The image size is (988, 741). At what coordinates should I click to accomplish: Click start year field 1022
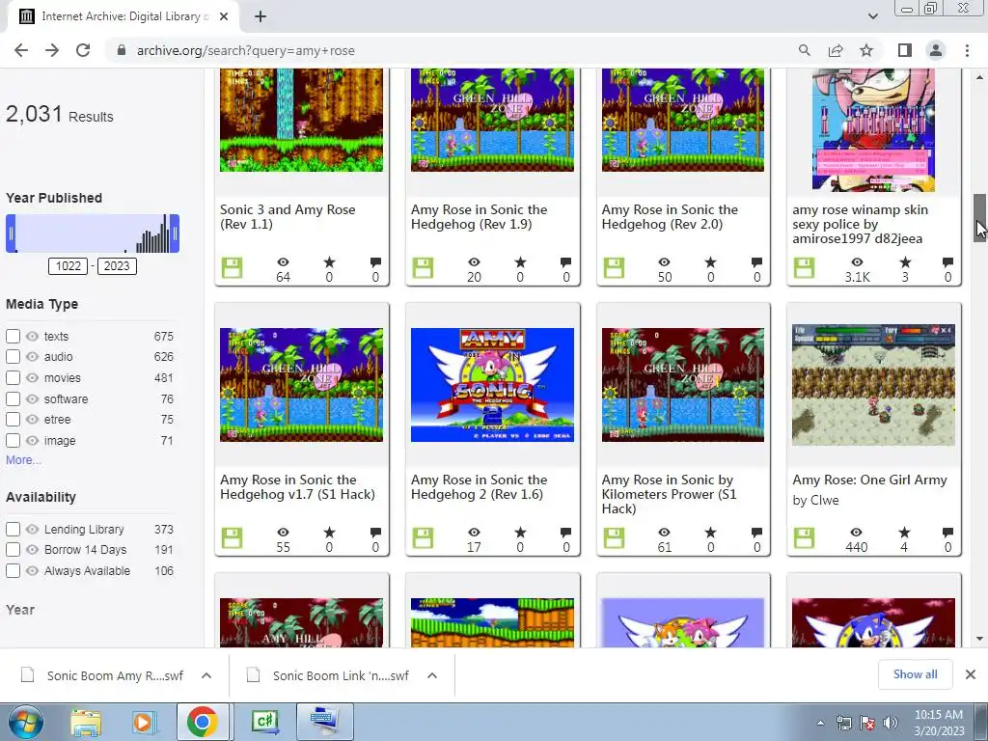click(69, 266)
